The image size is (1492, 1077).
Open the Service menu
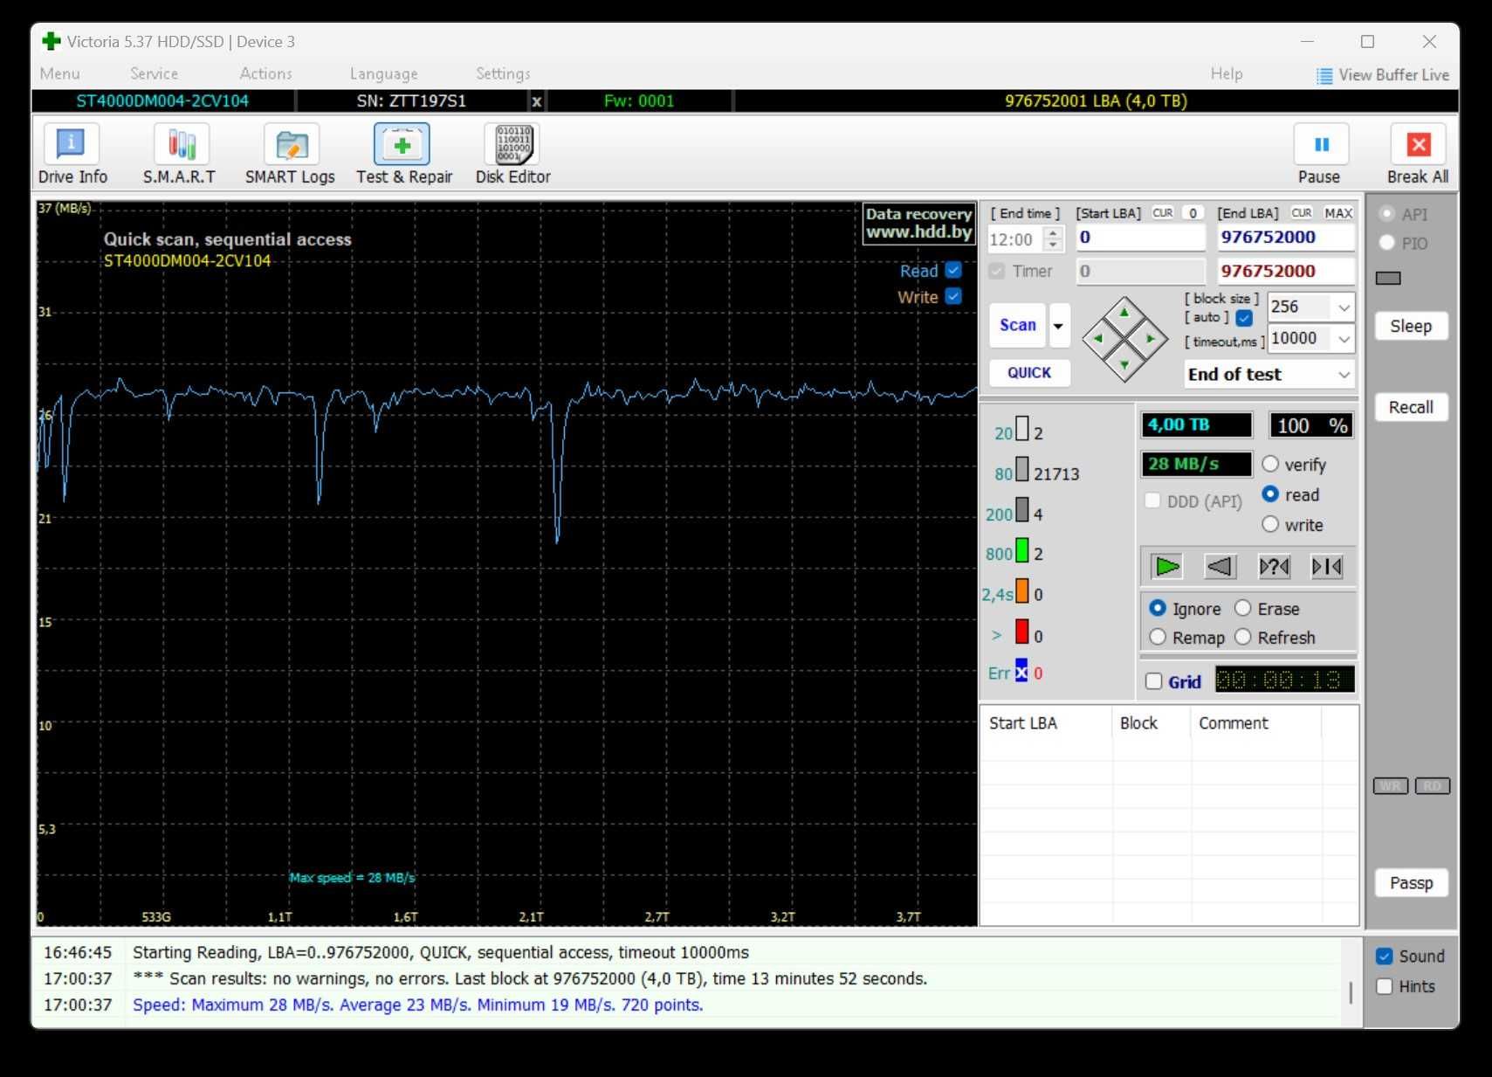(154, 74)
